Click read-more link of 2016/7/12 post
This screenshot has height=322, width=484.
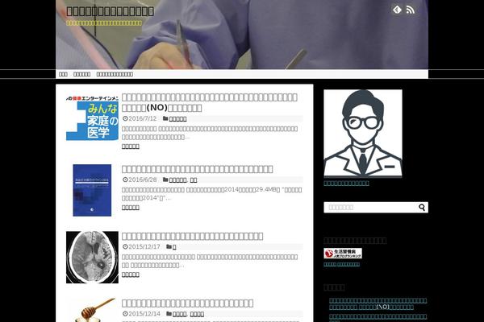tap(130, 147)
